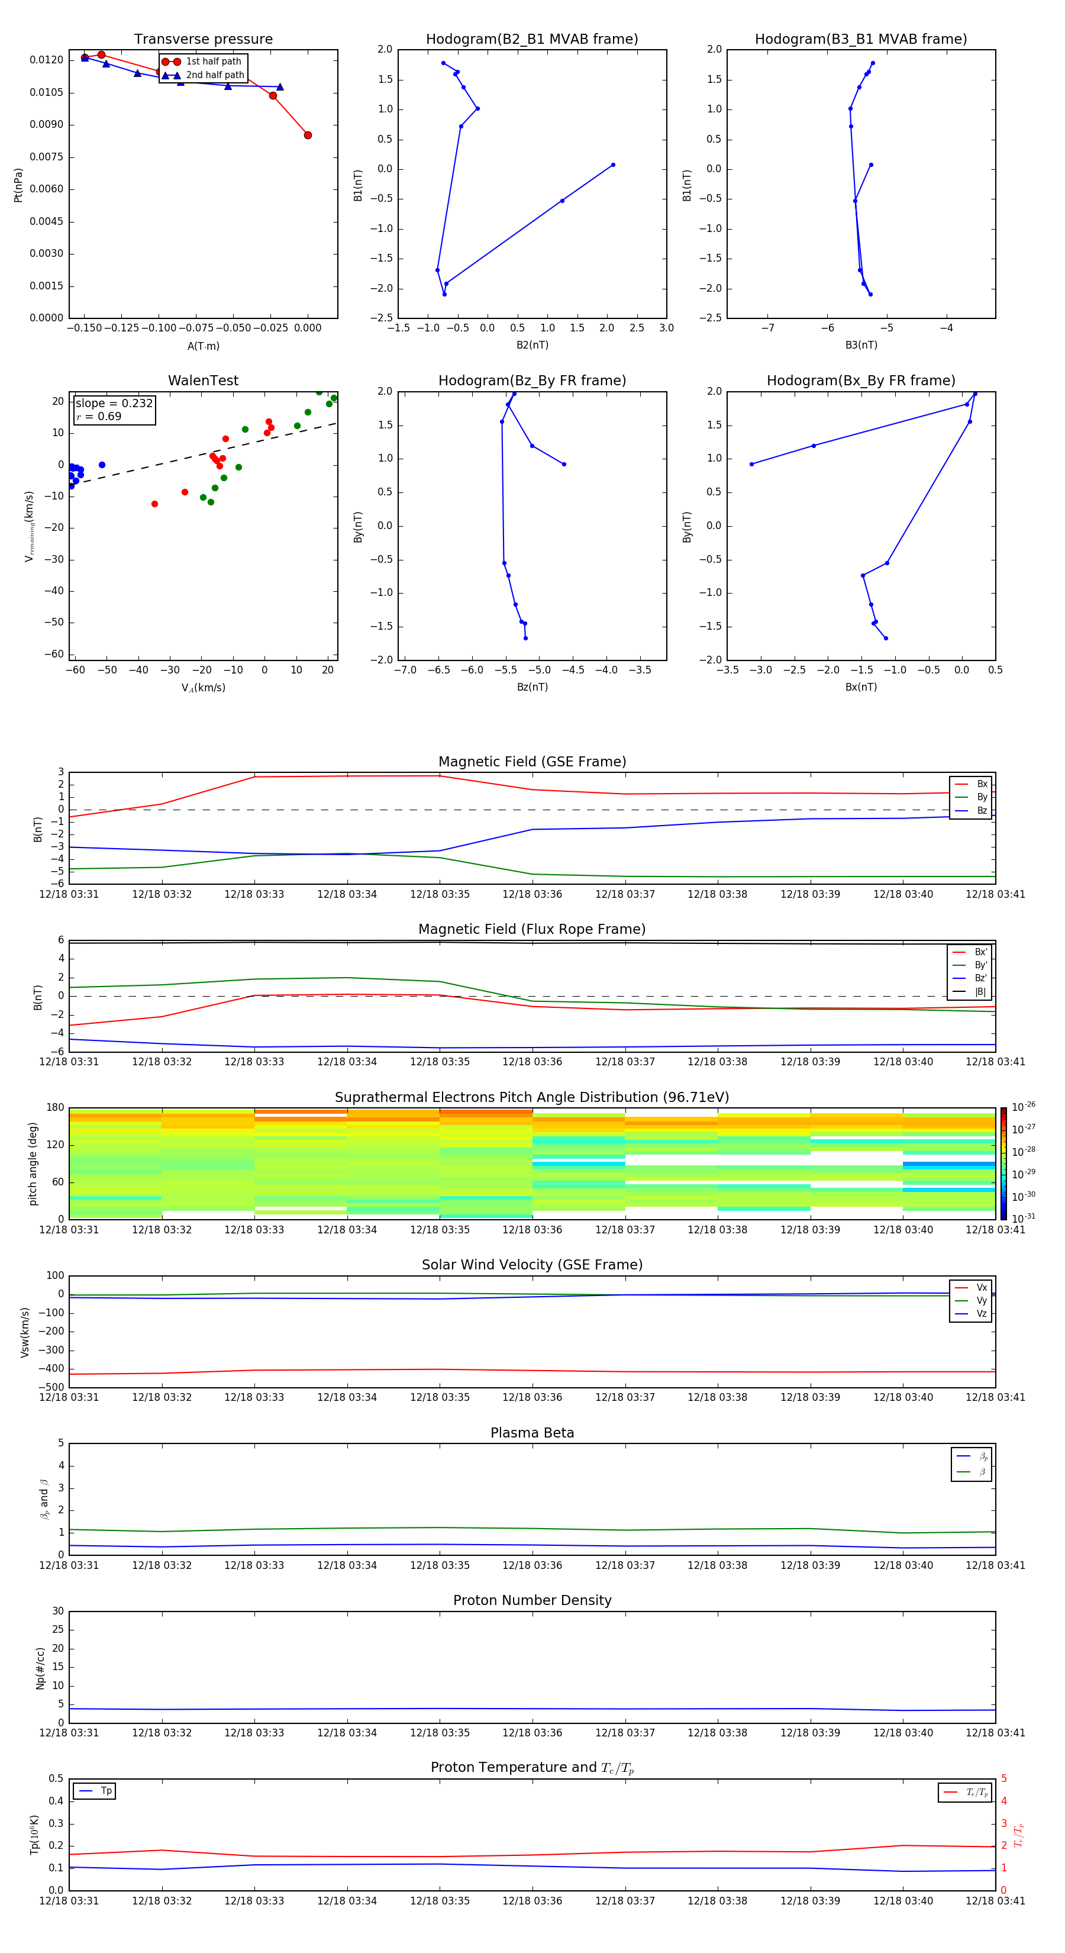The image size is (1065, 1953).
Task: Click the Bx' legend entry in Flux Rope plot
Action: tap(970, 952)
